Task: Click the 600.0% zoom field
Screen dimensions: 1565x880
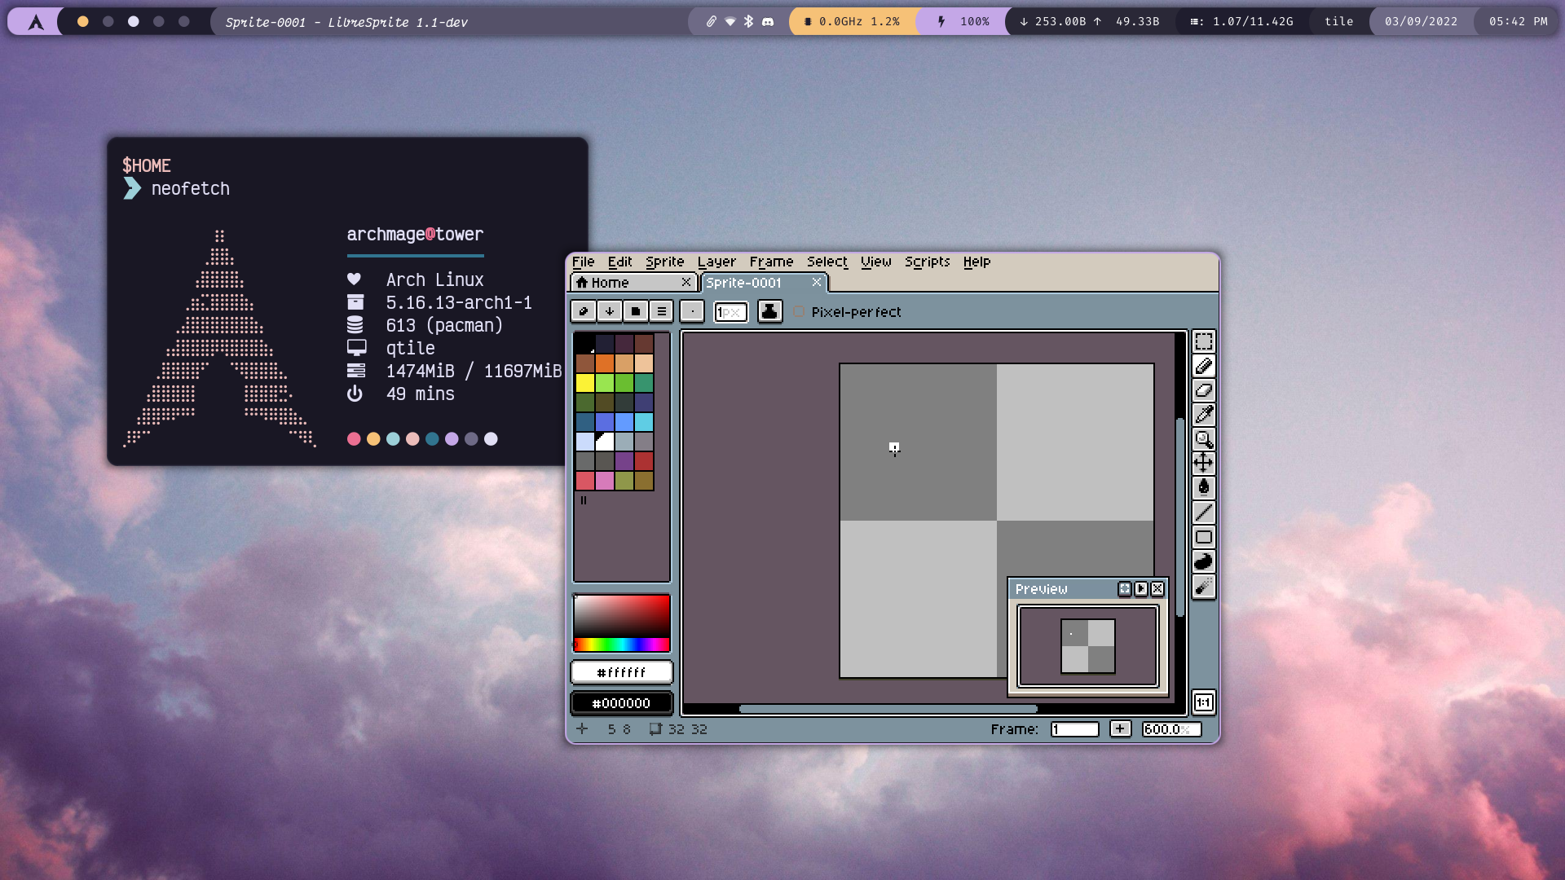Action: (x=1170, y=729)
